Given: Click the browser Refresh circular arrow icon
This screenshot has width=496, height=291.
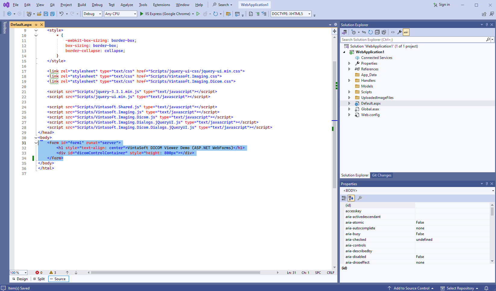Looking at the screenshot, I should click(215, 14).
